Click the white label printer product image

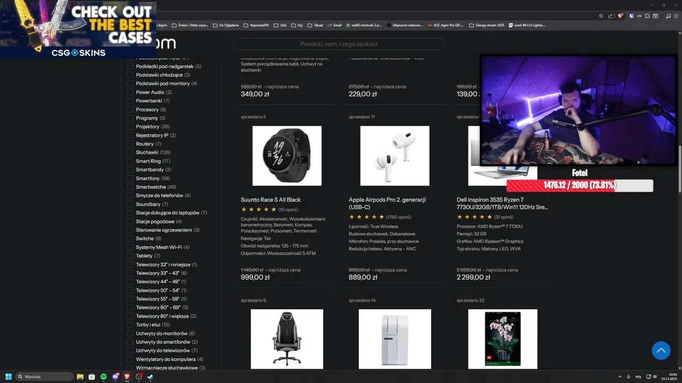pyautogui.click(x=395, y=339)
